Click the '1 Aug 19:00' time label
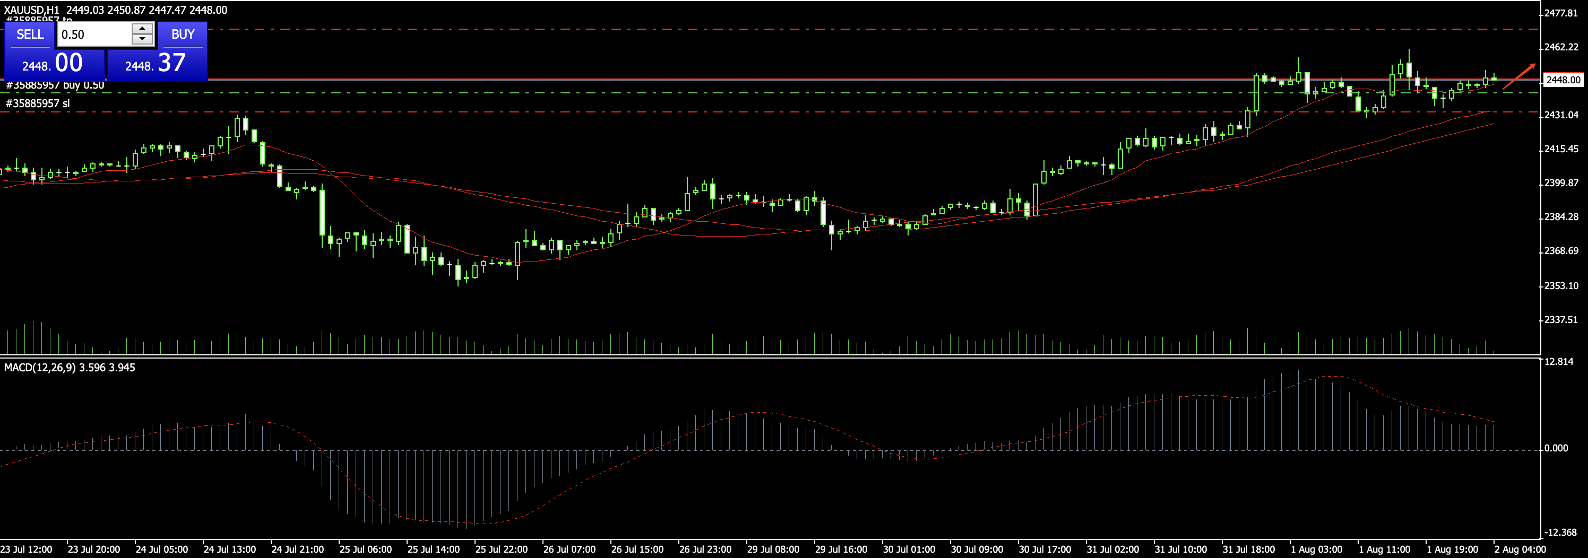 coord(1452,550)
